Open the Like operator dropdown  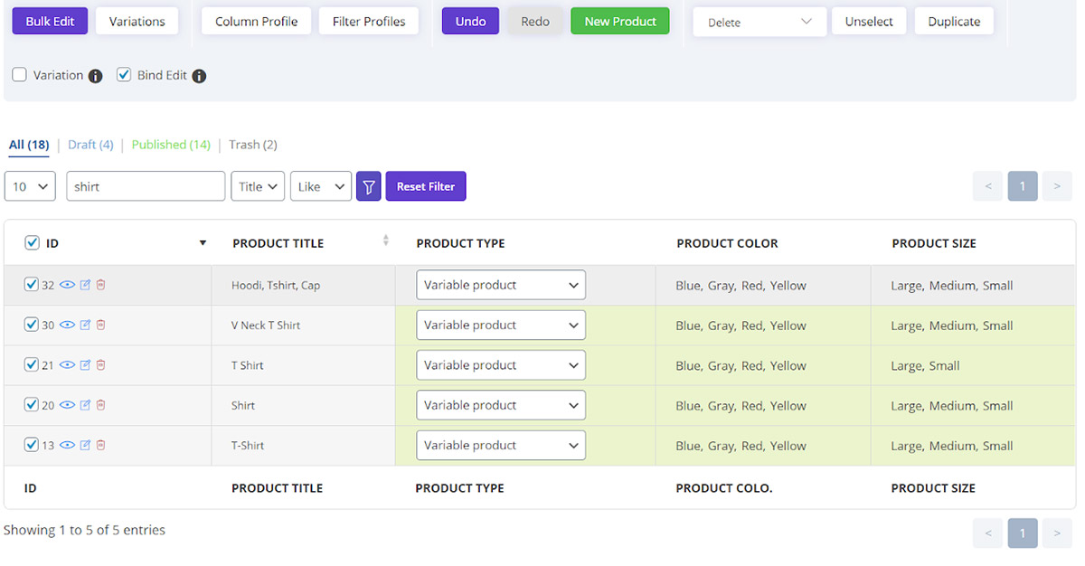point(321,186)
